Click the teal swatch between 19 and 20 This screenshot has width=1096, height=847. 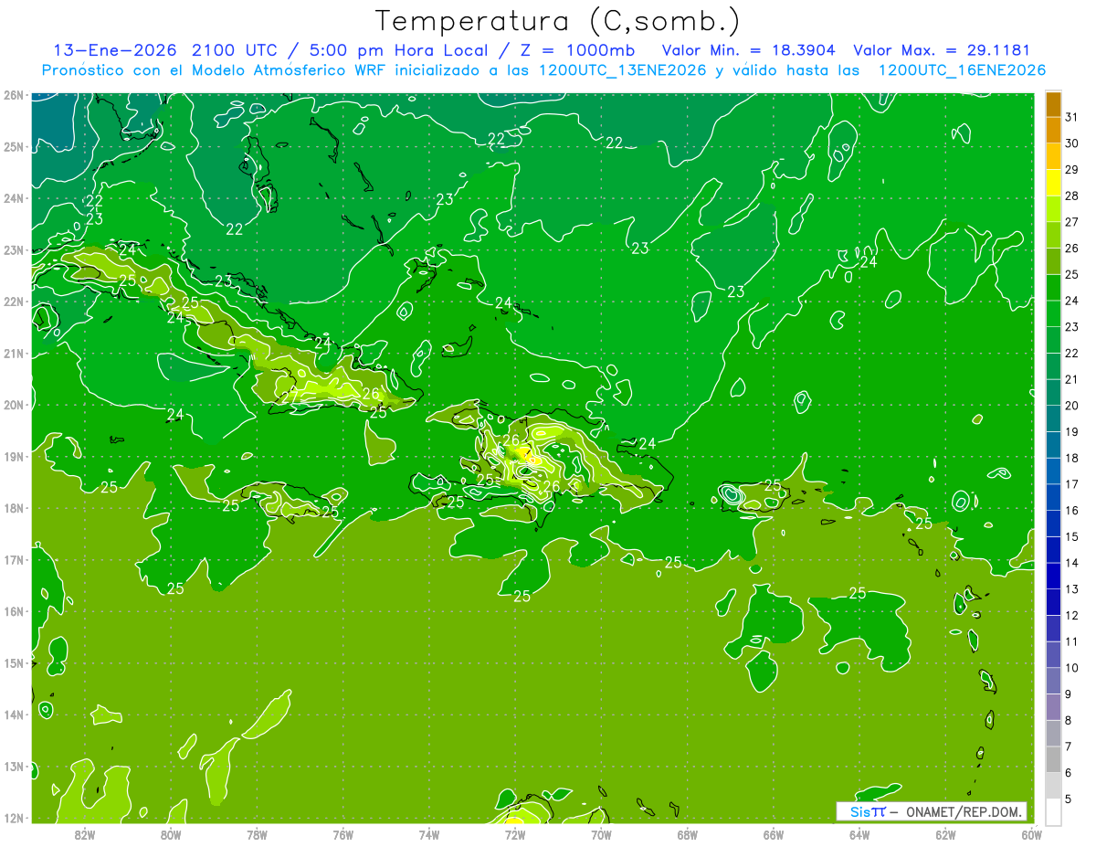coord(1053,418)
